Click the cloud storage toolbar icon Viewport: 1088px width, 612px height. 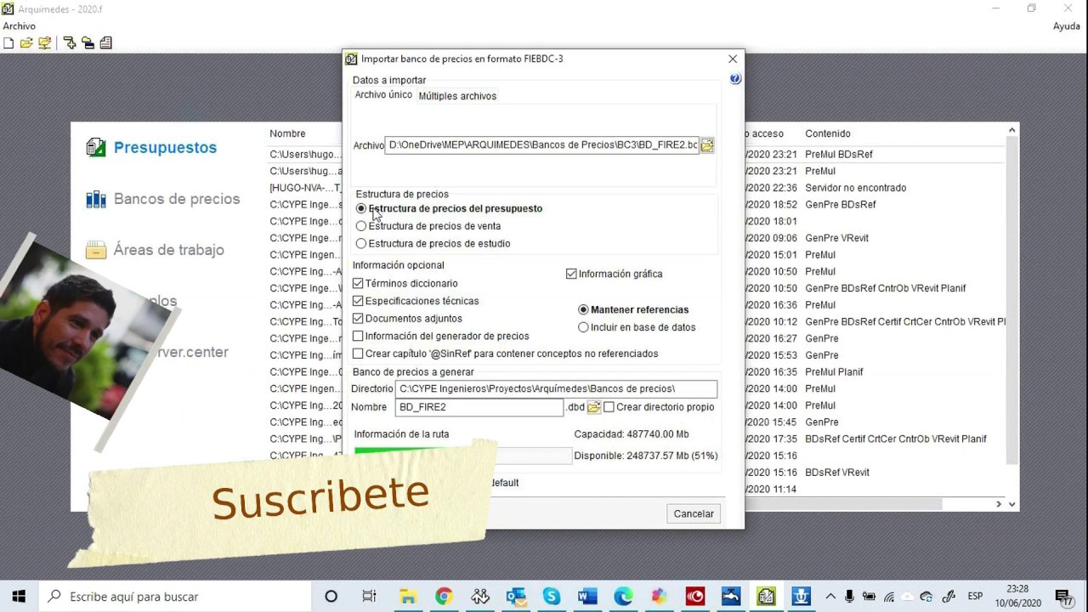click(x=88, y=42)
